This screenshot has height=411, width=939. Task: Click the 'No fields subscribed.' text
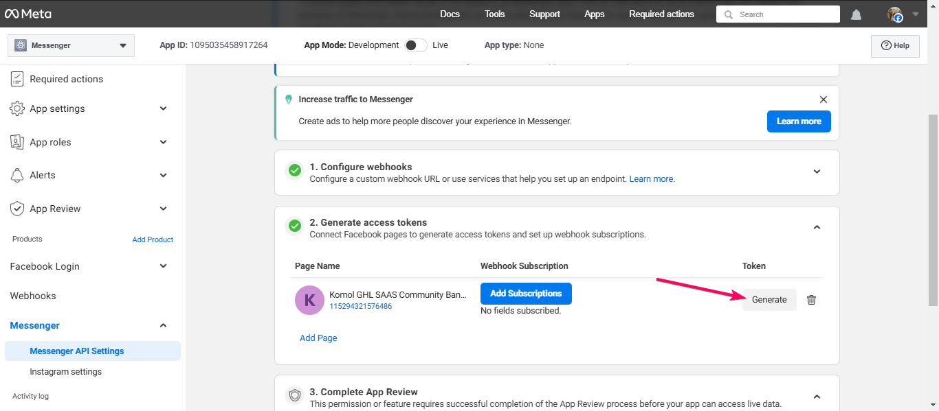521,311
